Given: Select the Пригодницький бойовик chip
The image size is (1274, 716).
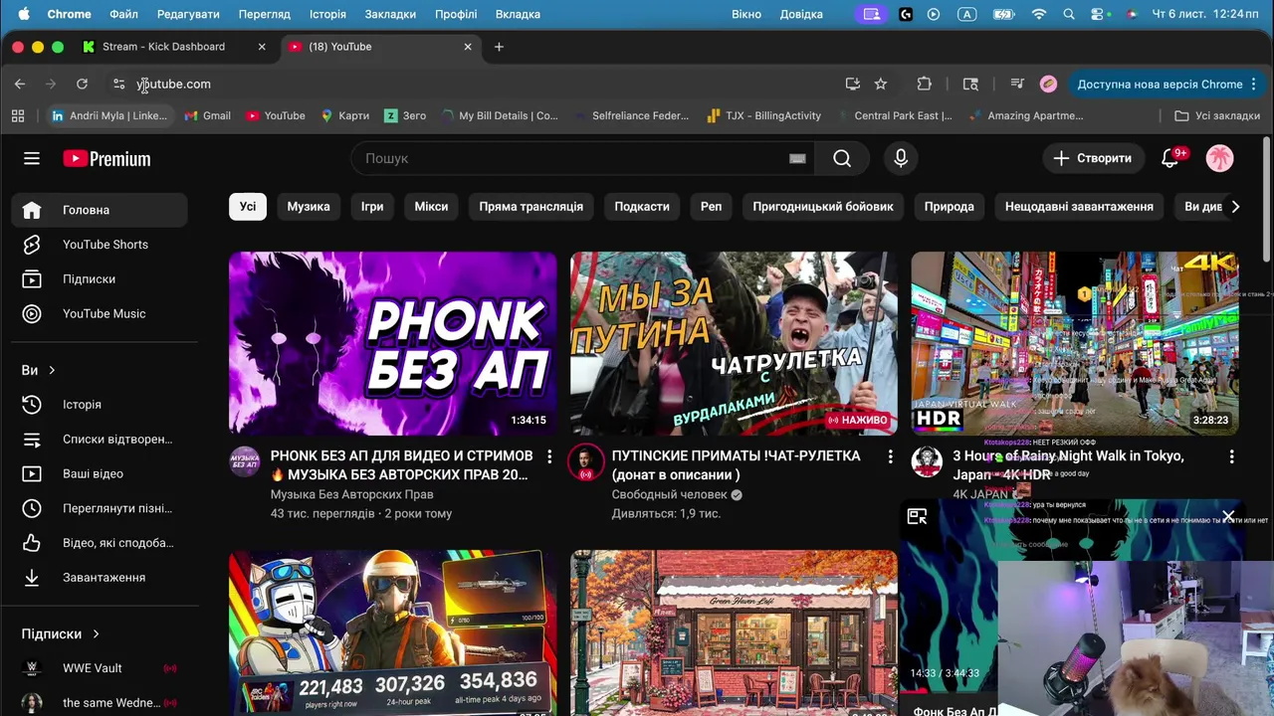Looking at the screenshot, I should 823,207.
